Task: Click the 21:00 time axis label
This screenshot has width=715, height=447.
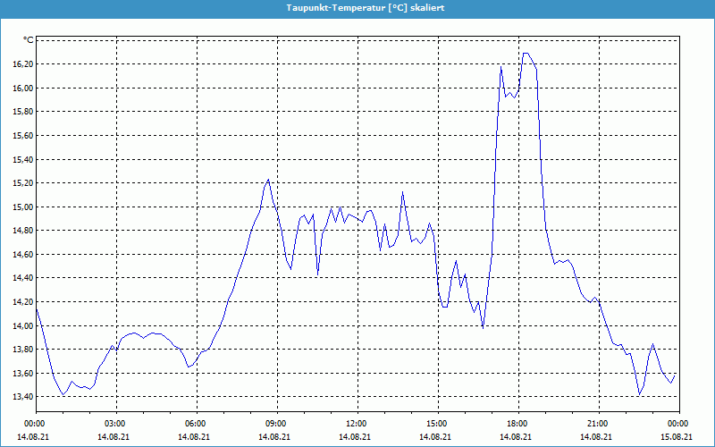Action: click(597, 424)
